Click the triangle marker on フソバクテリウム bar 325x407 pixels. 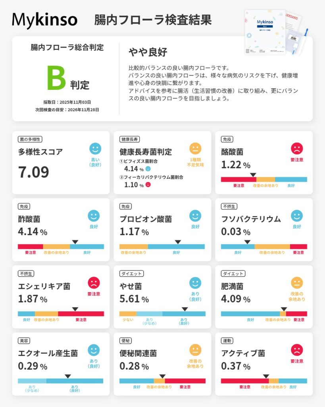point(247,242)
